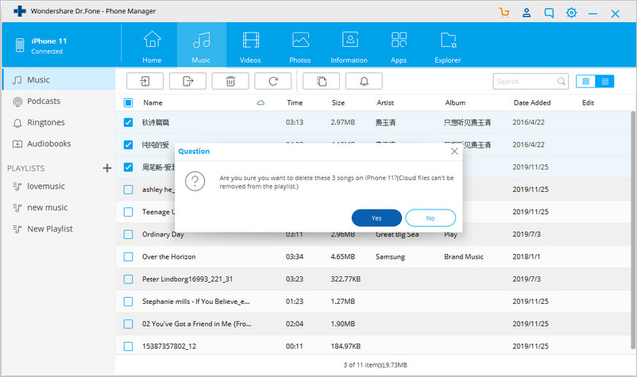Click the iPhone 11 device icon

[20, 45]
